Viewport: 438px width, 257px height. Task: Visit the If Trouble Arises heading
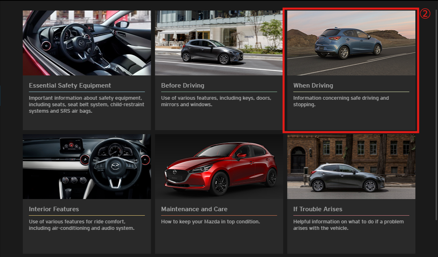(x=318, y=209)
